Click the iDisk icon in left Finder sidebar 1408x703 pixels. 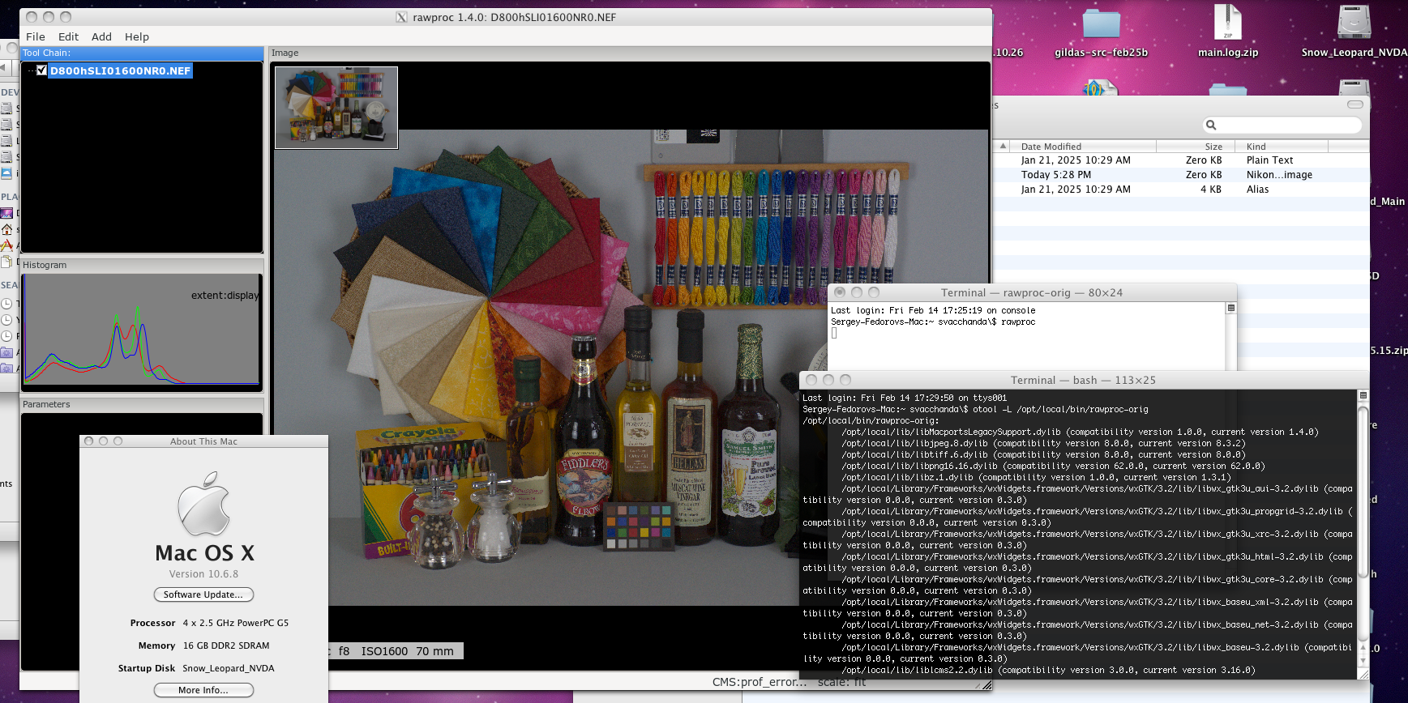[6, 173]
